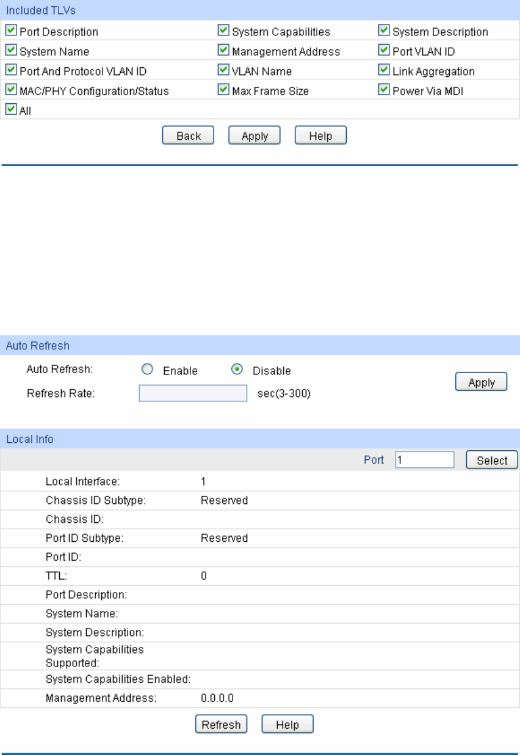Toggle MAC/PHY Configuration/Status checkbox
The height and width of the screenshot is (755, 520).
10,90
